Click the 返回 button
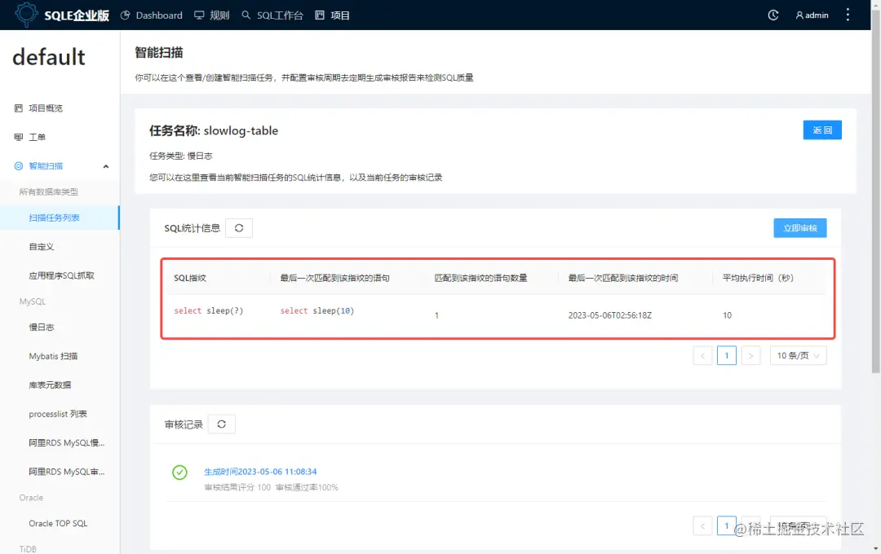881x554 pixels. (821, 130)
